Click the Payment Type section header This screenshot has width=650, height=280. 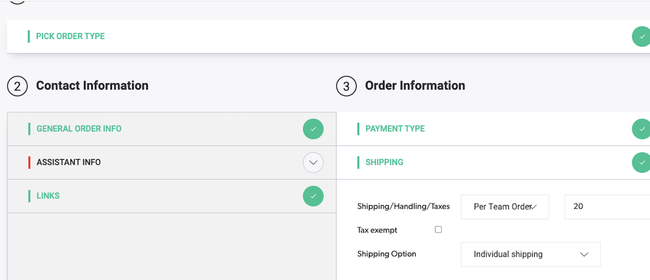click(395, 129)
